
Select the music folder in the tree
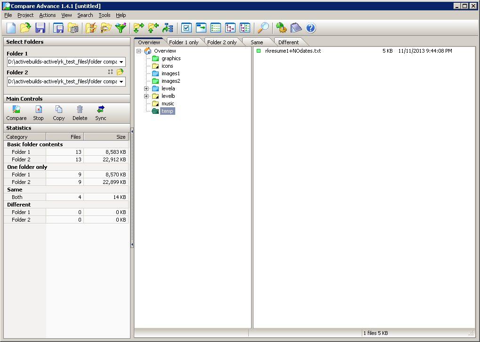[168, 103]
